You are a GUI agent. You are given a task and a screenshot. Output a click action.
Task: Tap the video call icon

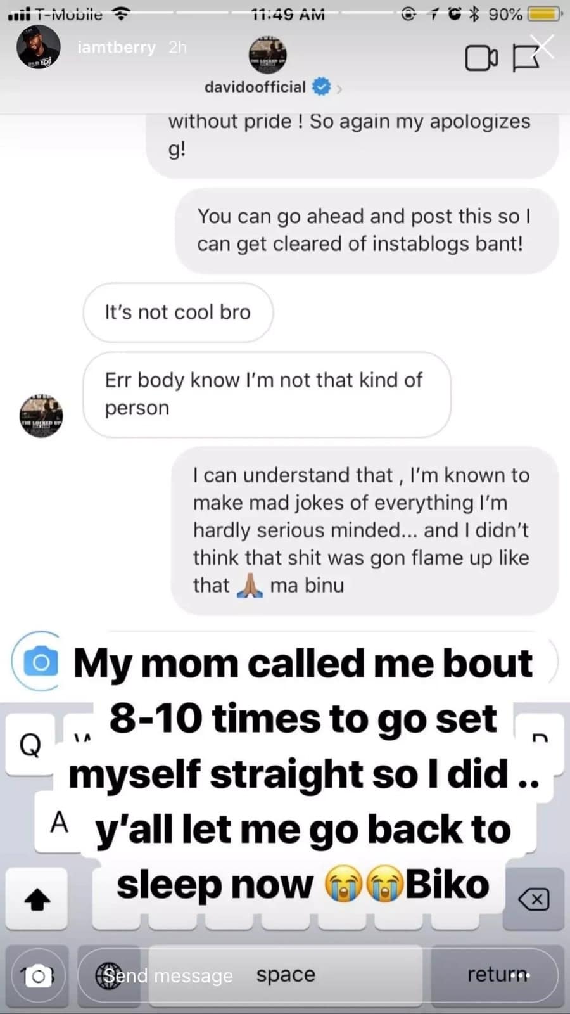[481, 58]
